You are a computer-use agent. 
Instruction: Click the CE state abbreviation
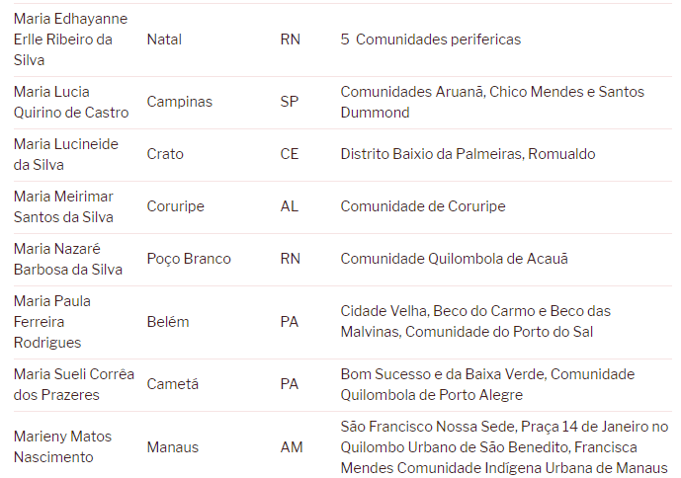290,154
